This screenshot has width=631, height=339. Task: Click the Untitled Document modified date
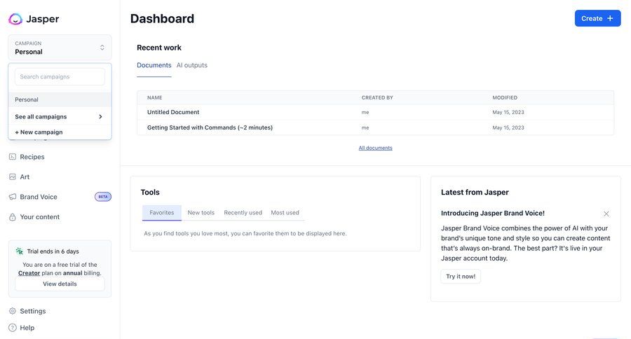point(508,112)
